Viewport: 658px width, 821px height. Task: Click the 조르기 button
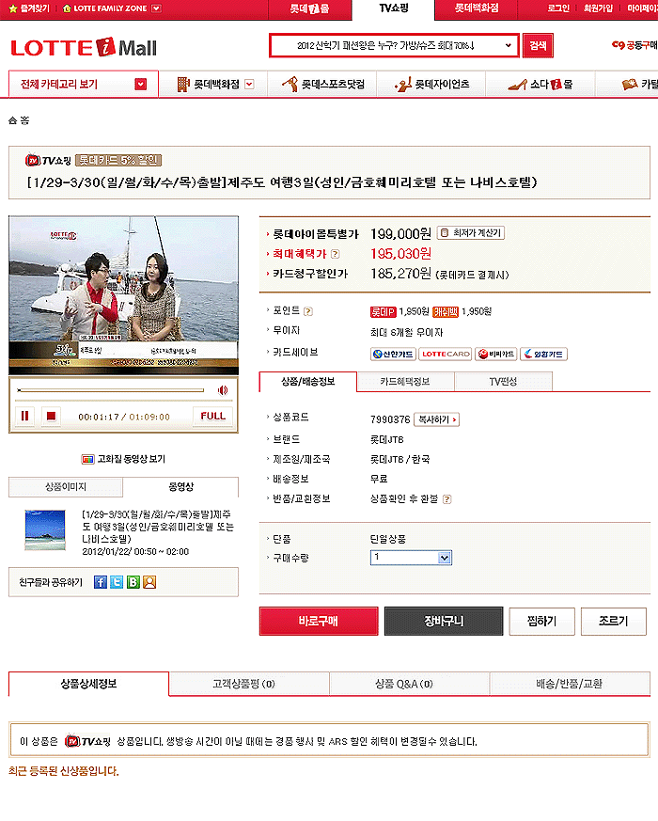coord(614,622)
